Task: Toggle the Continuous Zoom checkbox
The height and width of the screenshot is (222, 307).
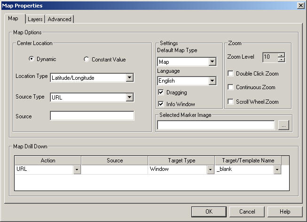Action: (230, 87)
